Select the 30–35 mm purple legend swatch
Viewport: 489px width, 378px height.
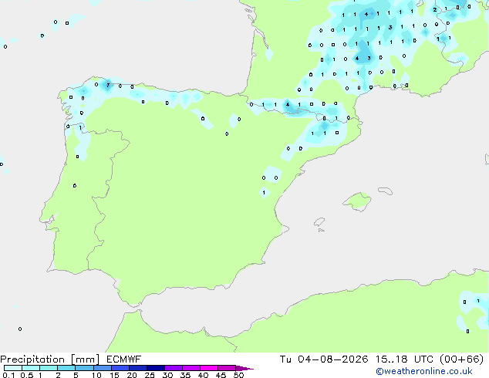pos(174,368)
